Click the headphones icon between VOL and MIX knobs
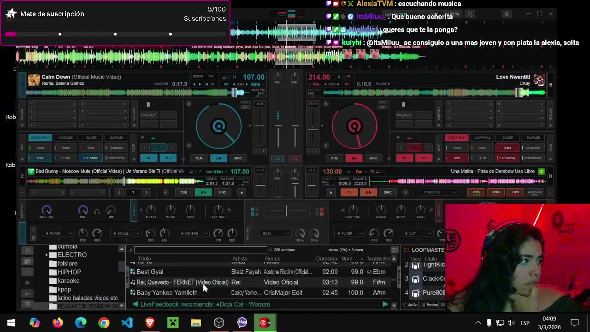The height and width of the screenshot is (332, 590). [97, 212]
